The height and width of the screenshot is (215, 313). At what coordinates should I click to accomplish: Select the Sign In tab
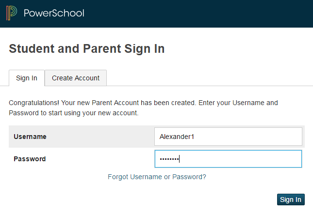pos(27,78)
